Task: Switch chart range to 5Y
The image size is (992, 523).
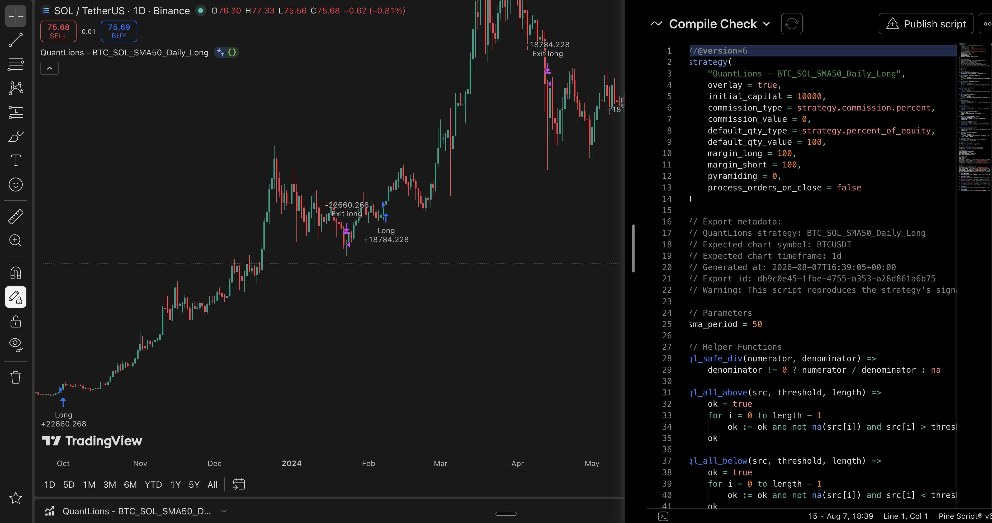Action: pyautogui.click(x=194, y=484)
